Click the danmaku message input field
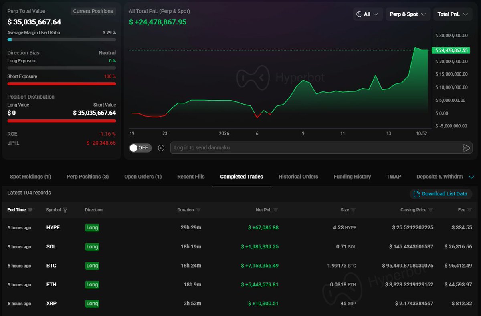Image resolution: width=481 pixels, height=316 pixels. coord(313,148)
